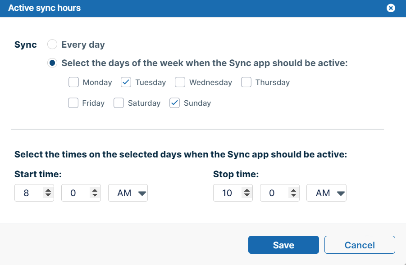
Task: Enable syncing on Saturday
Action: pos(119,103)
